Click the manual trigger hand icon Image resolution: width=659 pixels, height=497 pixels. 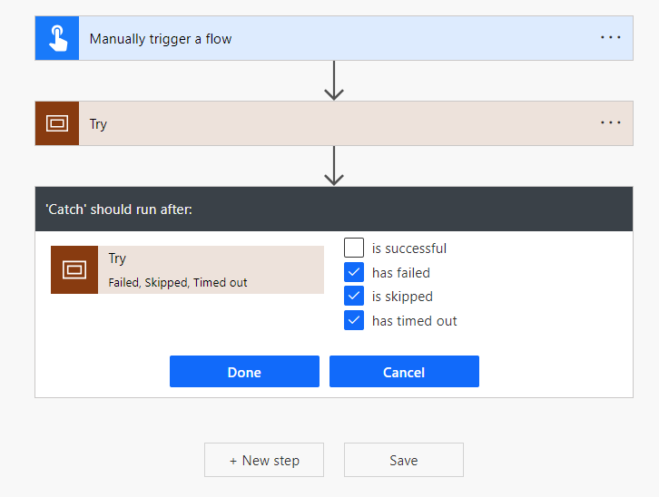57,38
